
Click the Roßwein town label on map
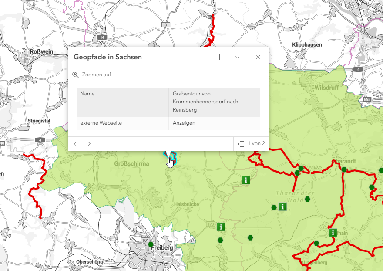click(x=41, y=51)
